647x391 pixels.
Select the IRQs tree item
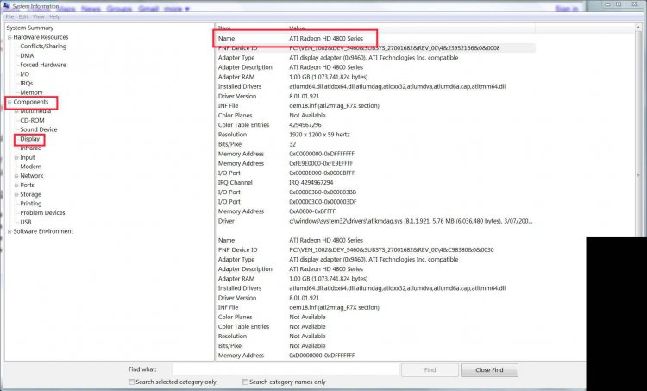point(27,84)
